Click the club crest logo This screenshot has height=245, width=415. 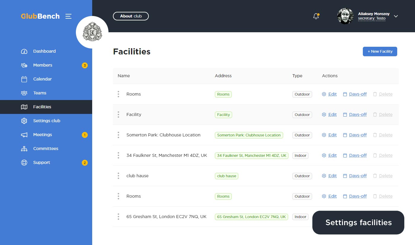coord(92,32)
